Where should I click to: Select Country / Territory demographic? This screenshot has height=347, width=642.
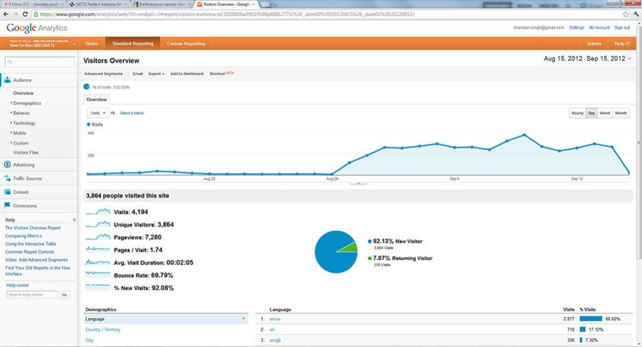click(103, 329)
